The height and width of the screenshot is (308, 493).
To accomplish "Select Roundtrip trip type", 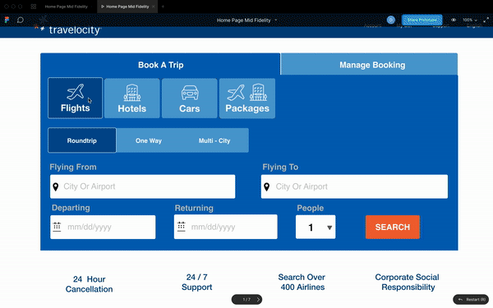I will pos(81,140).
